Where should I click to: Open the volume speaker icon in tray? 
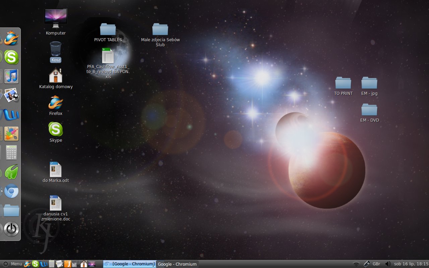click(x=388, y=264)
